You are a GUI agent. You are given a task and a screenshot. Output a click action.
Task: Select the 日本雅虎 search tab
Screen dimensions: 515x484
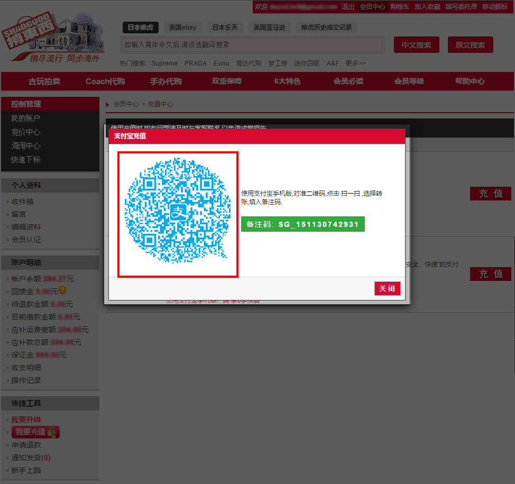pos(141,28)
